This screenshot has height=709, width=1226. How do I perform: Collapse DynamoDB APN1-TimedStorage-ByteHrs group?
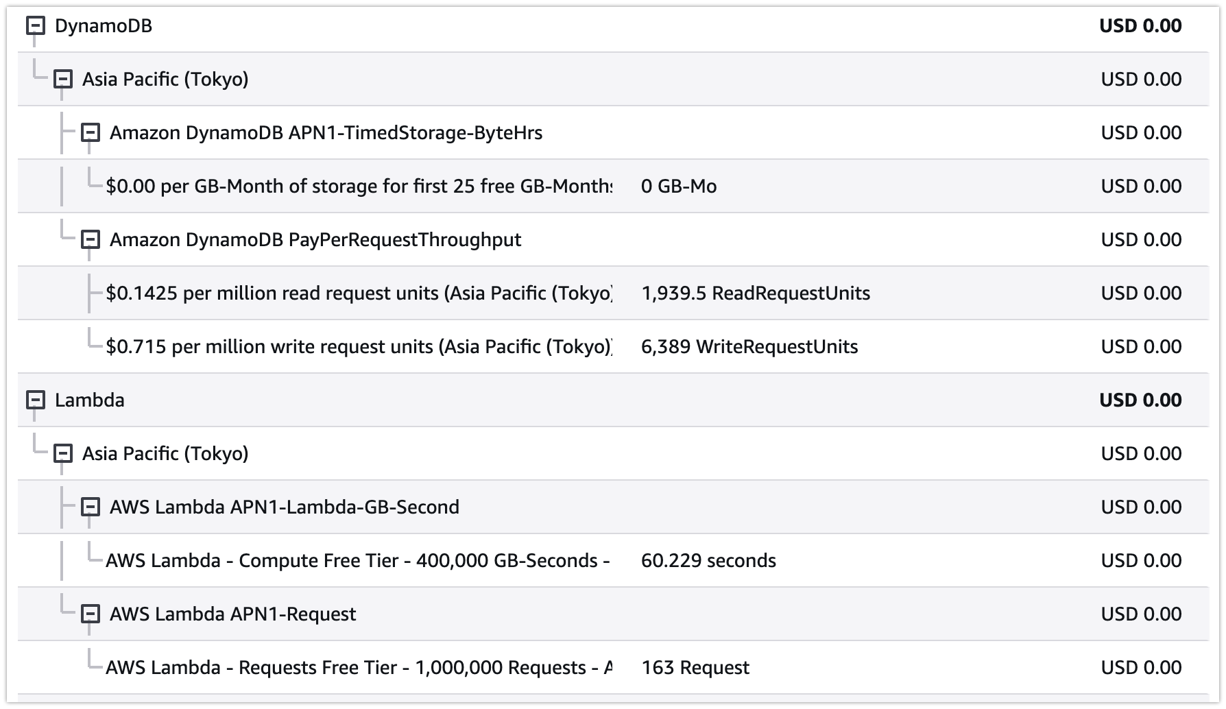click(90, 133)
